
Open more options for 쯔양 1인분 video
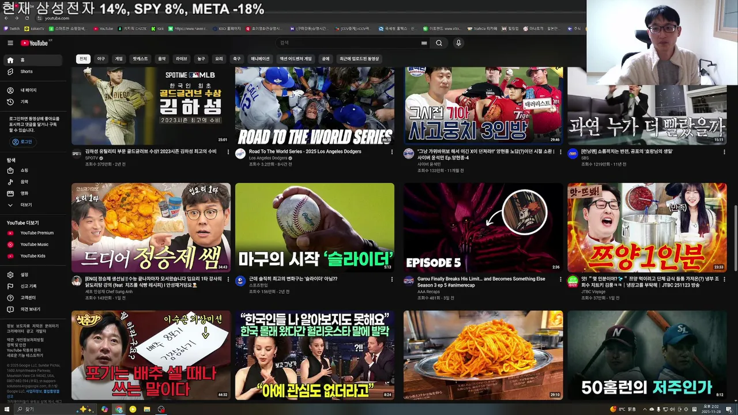tap(725, 280)
